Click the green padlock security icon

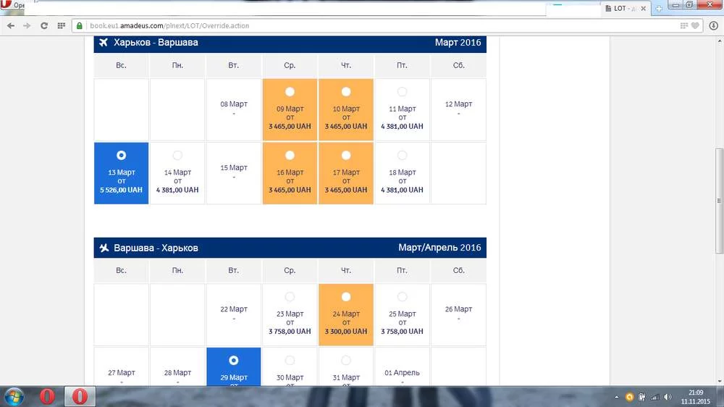80,26
